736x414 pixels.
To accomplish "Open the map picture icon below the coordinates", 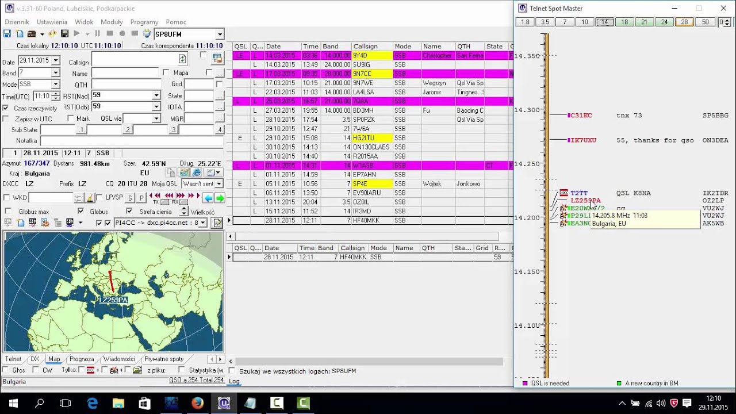I will 184,172.
